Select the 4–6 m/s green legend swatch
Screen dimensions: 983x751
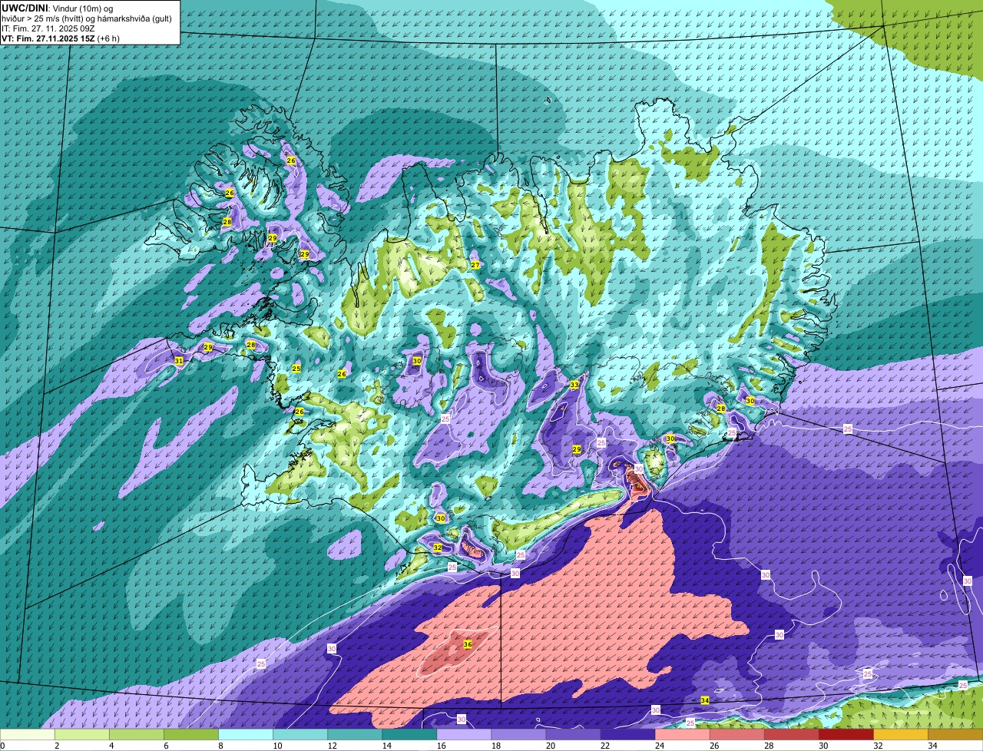point(137,735)
